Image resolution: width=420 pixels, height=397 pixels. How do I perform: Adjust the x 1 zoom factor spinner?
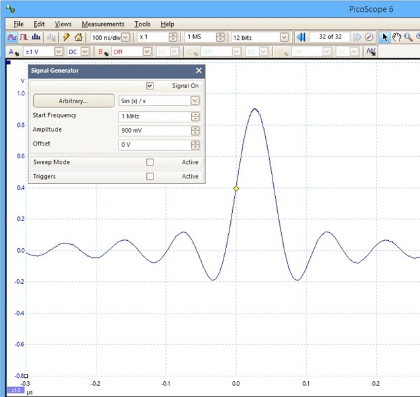click(173, 37)
